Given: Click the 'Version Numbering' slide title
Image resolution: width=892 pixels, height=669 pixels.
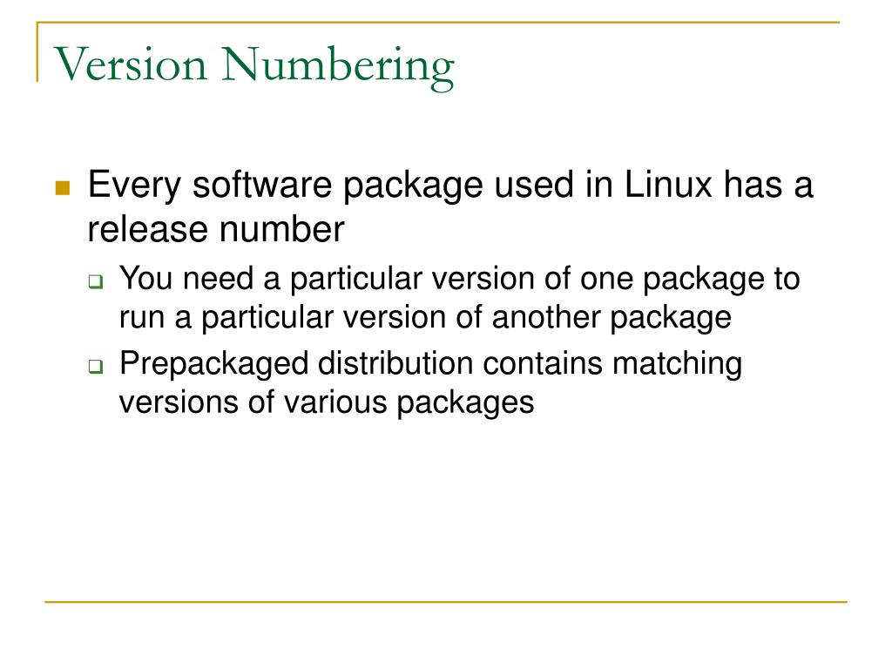Looking at the screenshot, I should click(254, 66).
